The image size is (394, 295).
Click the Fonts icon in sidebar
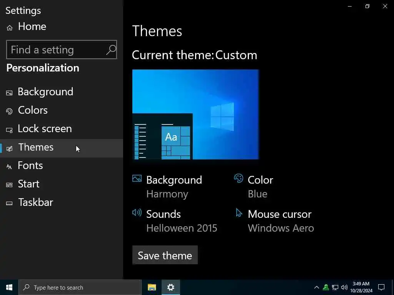[9, 167]
